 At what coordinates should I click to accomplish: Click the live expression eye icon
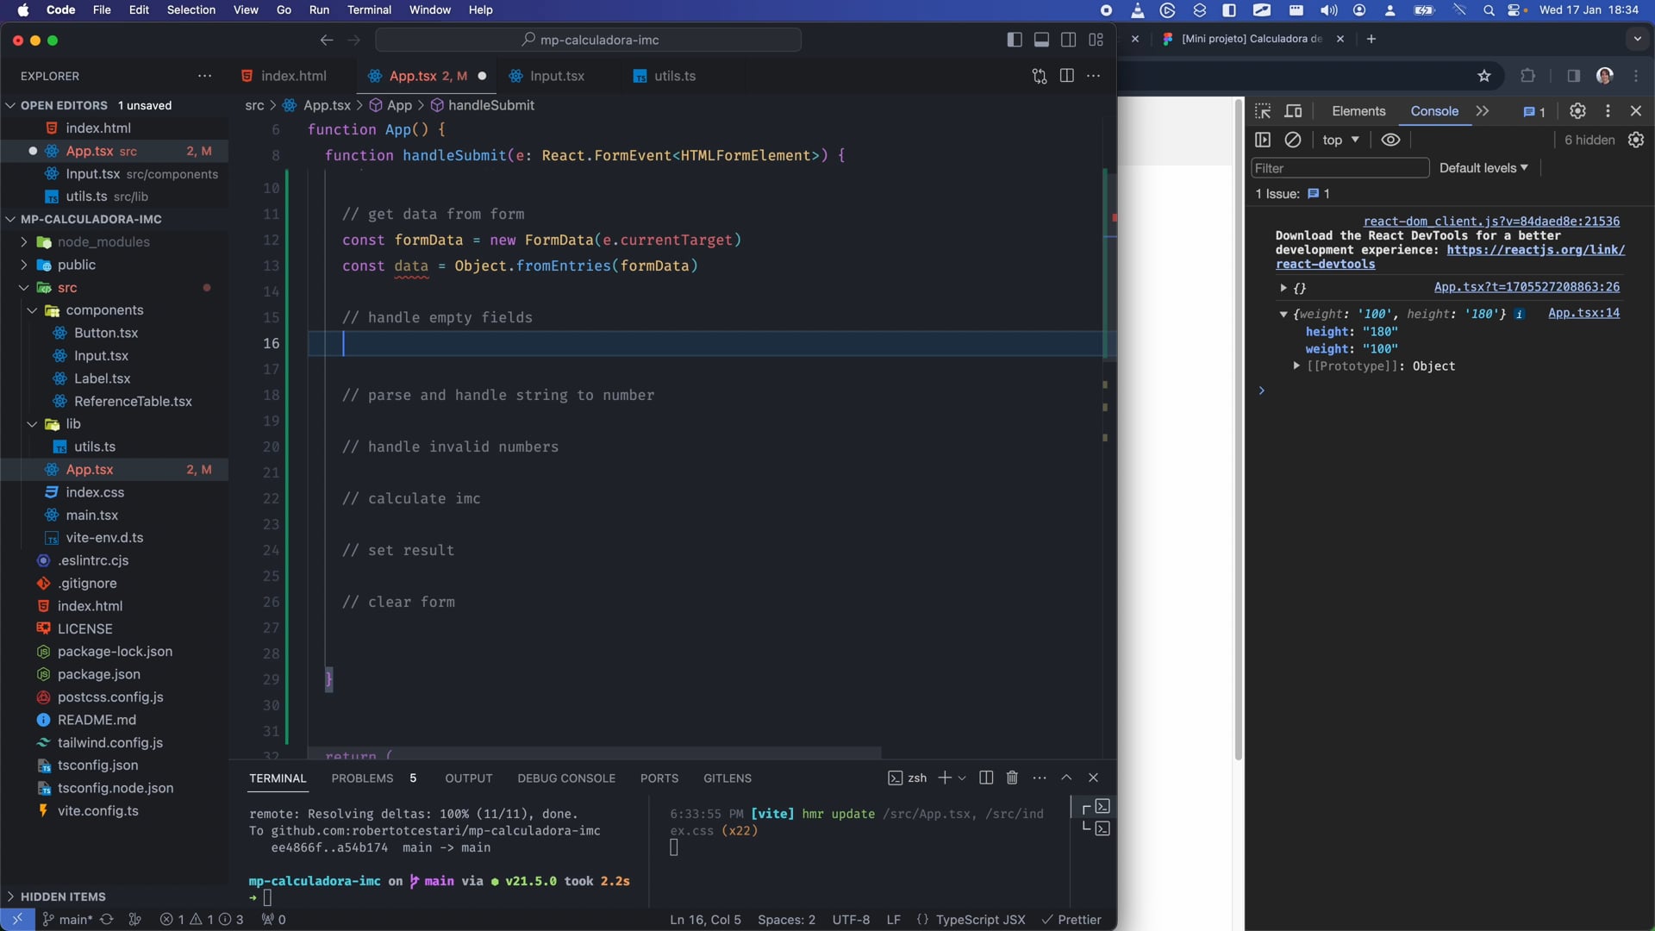[1390, 140]
